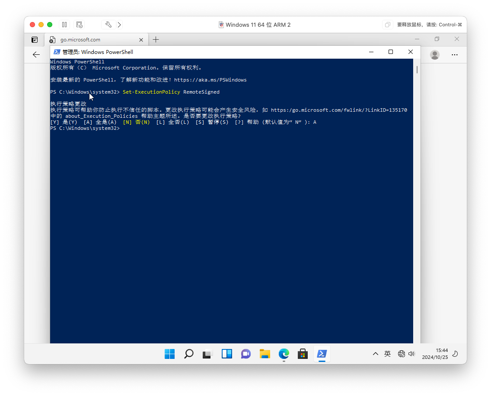This screenshot has width=491, height=396.
Task: Click the last PS C:\Windows\system32> prompt
Action: pyautogui.click(x=85, y=128)
